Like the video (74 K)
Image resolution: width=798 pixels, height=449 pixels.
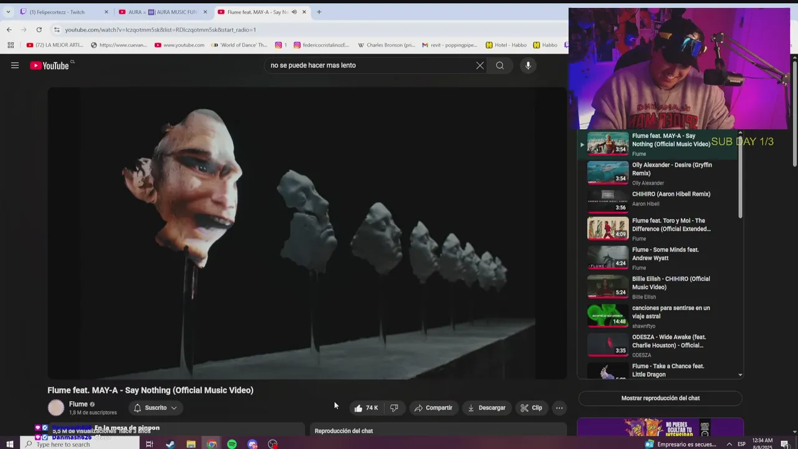pyautogui.click(x=367, y=408)
